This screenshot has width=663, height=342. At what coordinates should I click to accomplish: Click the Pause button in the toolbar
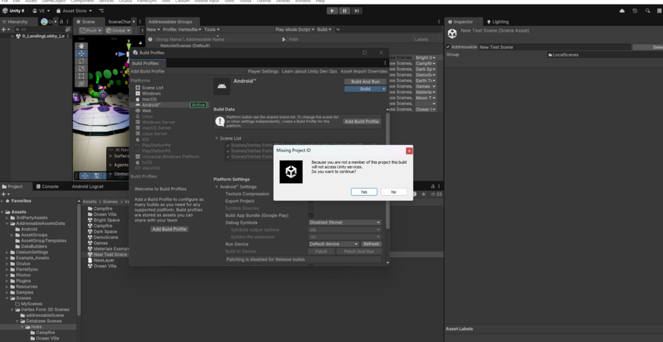click(344, 11)
